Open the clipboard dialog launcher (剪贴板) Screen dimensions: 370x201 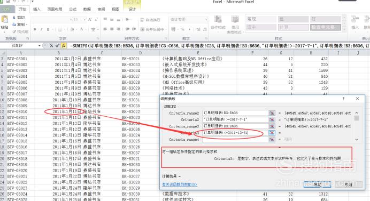(28, 38)
